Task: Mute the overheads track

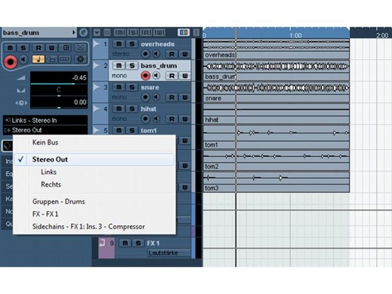Action: pyautogui.click(x=119, y=44)
